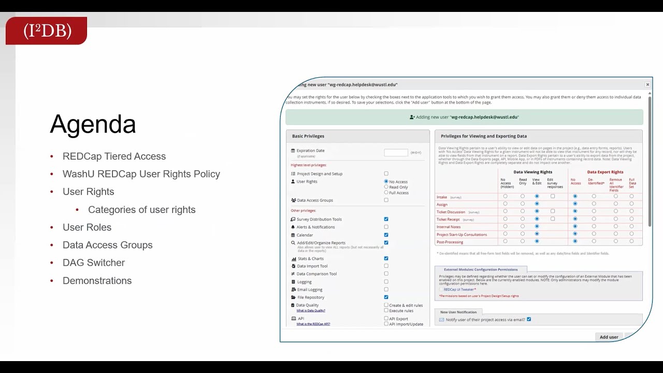
Task: Click the Logging document icon
Action: tap(293, 282)
